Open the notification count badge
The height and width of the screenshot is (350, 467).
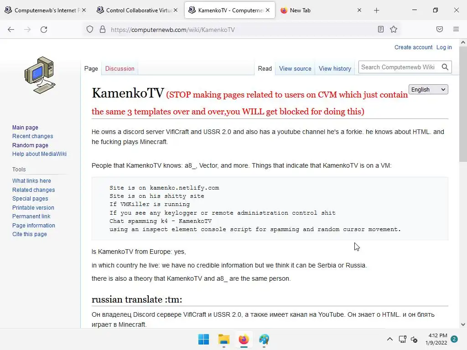pos(454,339)
